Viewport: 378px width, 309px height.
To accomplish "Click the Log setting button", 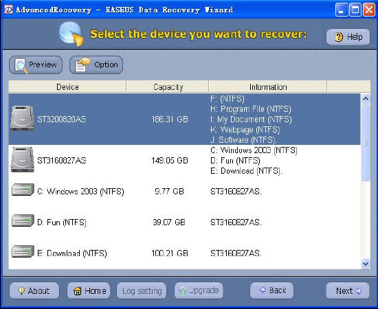I will pos(142,290).
